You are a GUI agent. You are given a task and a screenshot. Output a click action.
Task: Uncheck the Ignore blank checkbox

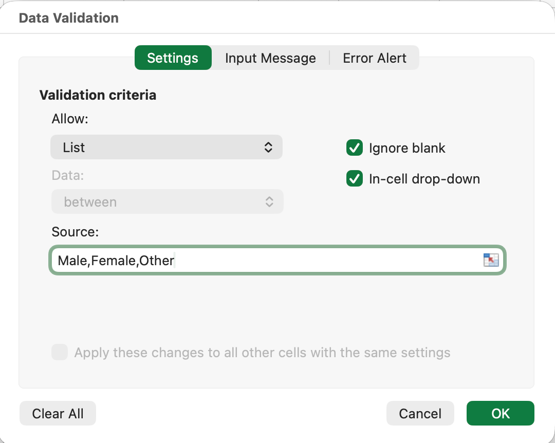[x=355, y=148]
